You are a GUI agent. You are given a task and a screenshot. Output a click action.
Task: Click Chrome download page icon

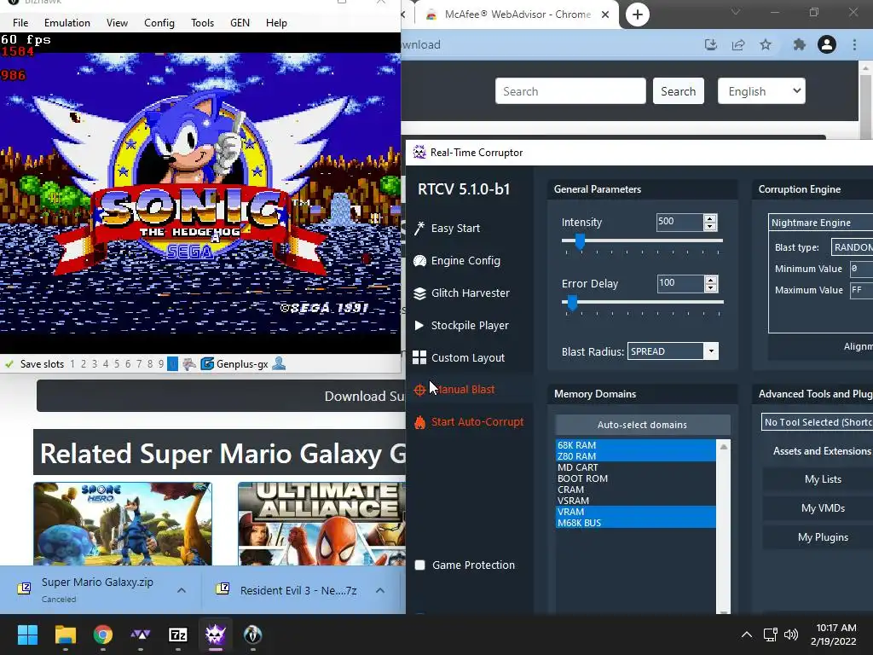click(x=711, y=44)
